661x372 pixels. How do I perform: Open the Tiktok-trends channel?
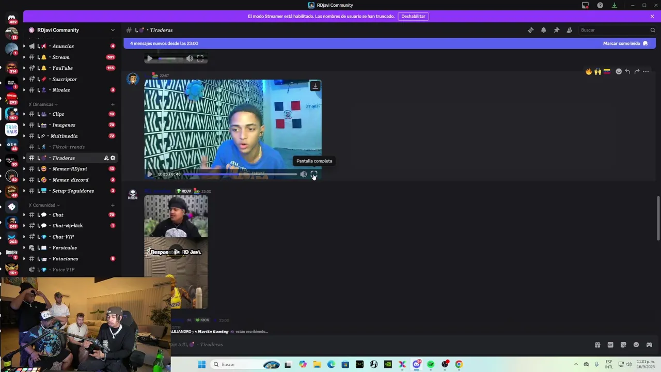(x=68, y=147)
